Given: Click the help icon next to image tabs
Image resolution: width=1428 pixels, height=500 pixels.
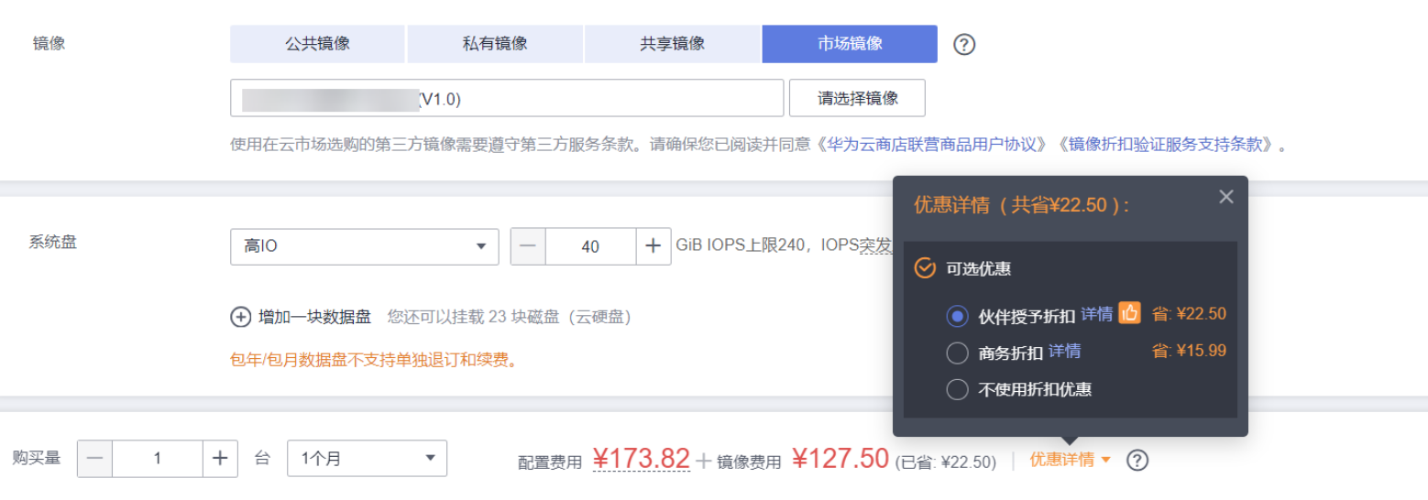Looking at the screenshot, I should 964,44.
